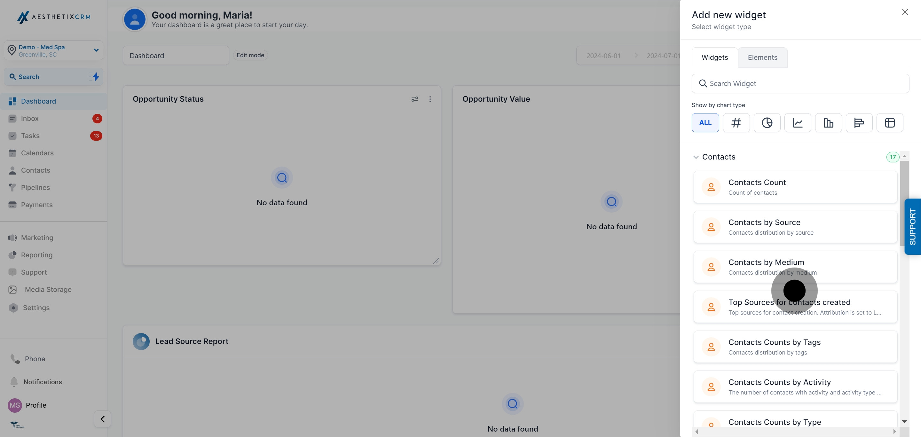Collapse the Contacts widget group

click(x=696, y=157)
